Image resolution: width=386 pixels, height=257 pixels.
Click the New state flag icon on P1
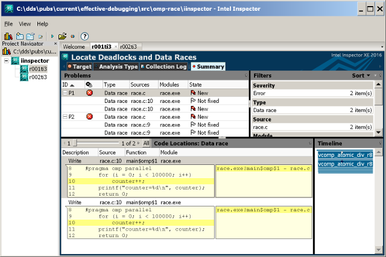[x=193, y=93]
